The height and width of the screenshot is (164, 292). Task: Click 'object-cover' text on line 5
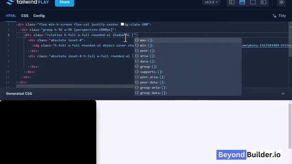[x=114, y=46]
